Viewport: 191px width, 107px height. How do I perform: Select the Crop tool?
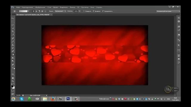tap(13, 32)
